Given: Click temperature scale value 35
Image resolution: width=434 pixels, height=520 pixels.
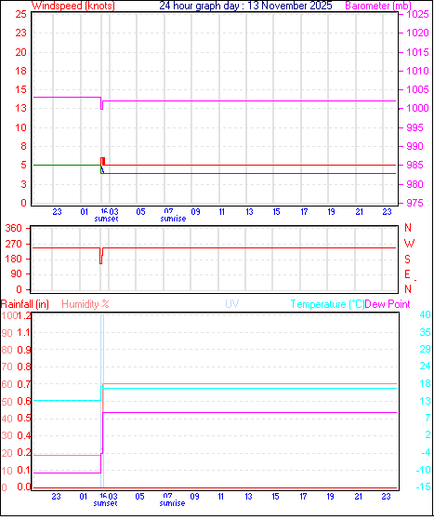Looking at the screenshot, I should click(425, 332).
